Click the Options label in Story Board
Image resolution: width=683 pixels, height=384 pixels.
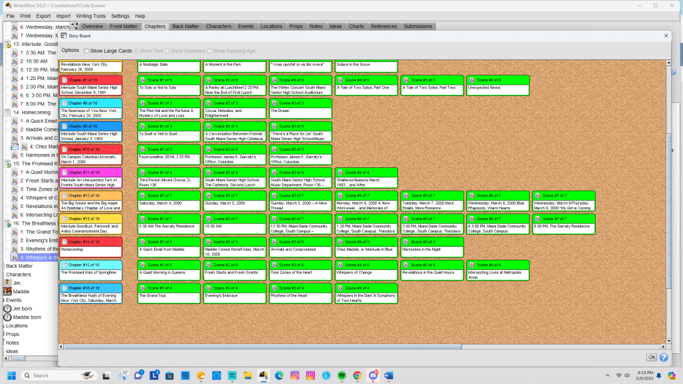[x=70, y=51]
